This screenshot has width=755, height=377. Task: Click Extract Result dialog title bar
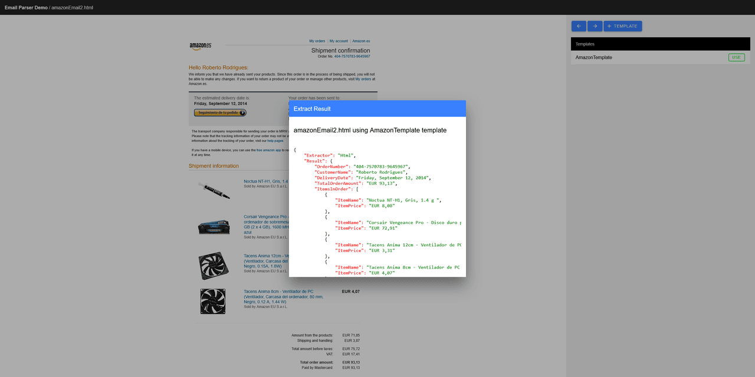tap(377, 108)
